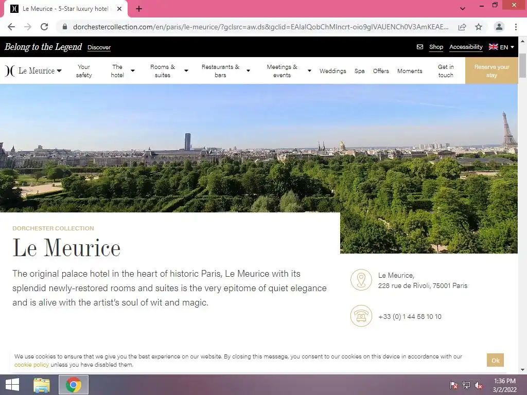The height and width of the screenshot is (395, 527).
Task: Click the tab search chevron in title bar
Action: (463, 9)
